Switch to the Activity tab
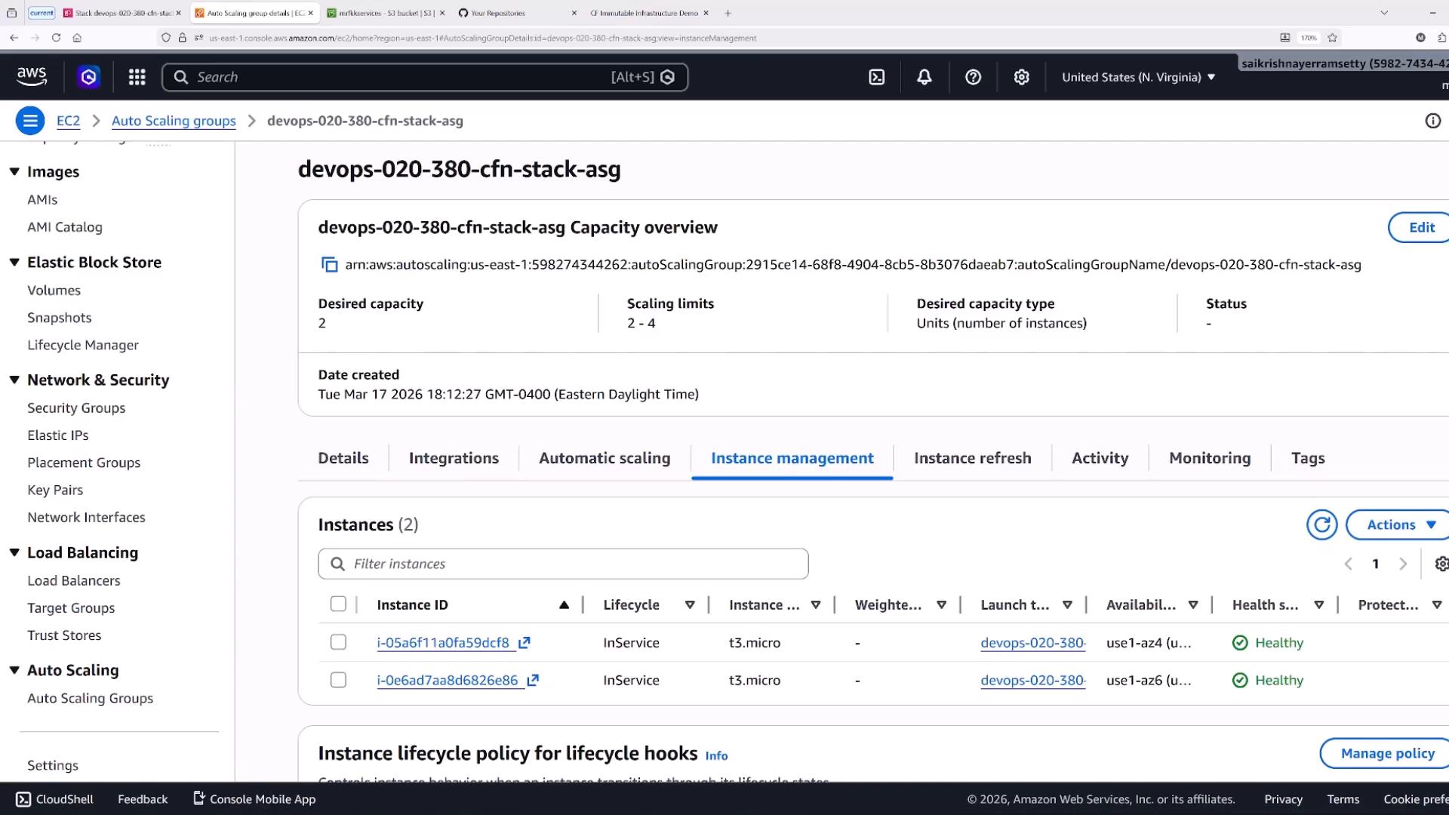 [1100, 458]
